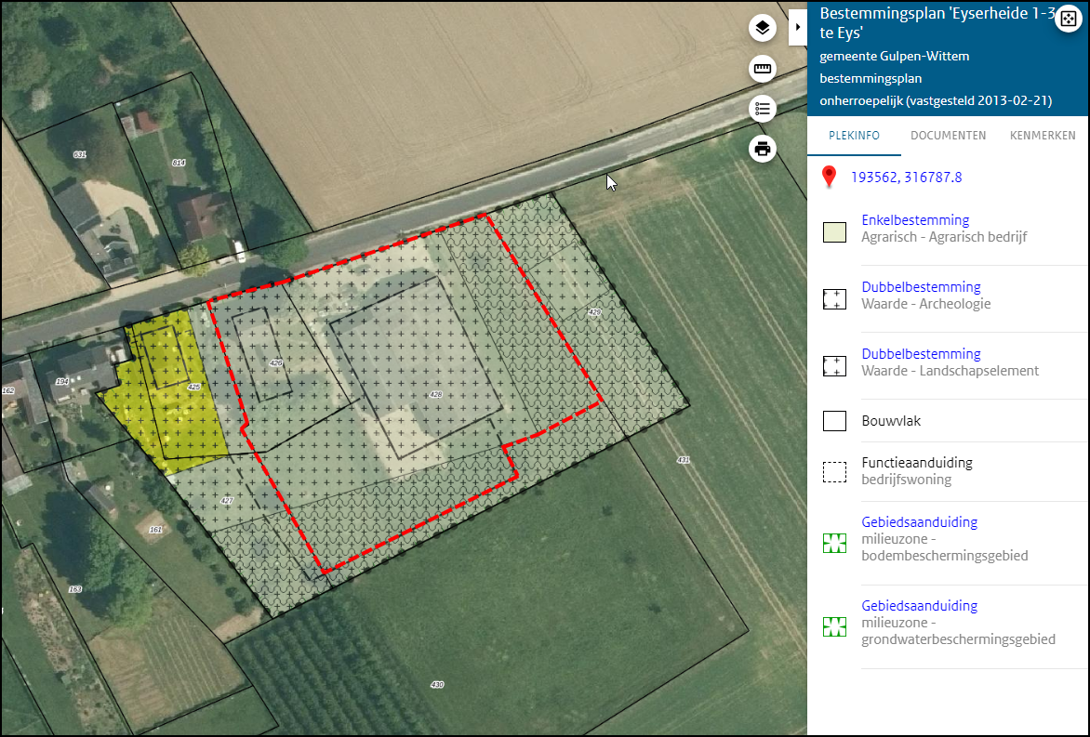
Task: Click the Agrarisch bedrijf green legend swatch
Action: [834, 232]
